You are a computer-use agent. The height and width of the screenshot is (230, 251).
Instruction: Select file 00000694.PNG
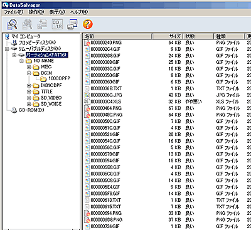coord(106,213)
